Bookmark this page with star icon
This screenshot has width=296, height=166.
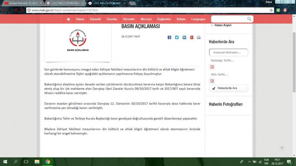[271, 10]
